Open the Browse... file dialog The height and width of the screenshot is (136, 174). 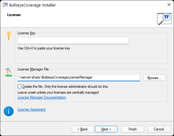point(154,78)
